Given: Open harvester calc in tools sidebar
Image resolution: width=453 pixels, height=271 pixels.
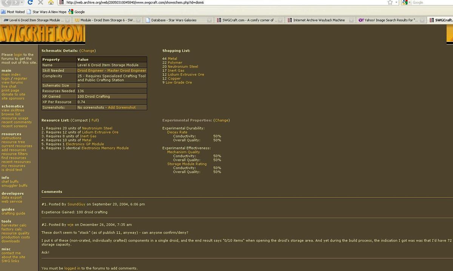Looking at the screenshot, I should tap(14, 225).
